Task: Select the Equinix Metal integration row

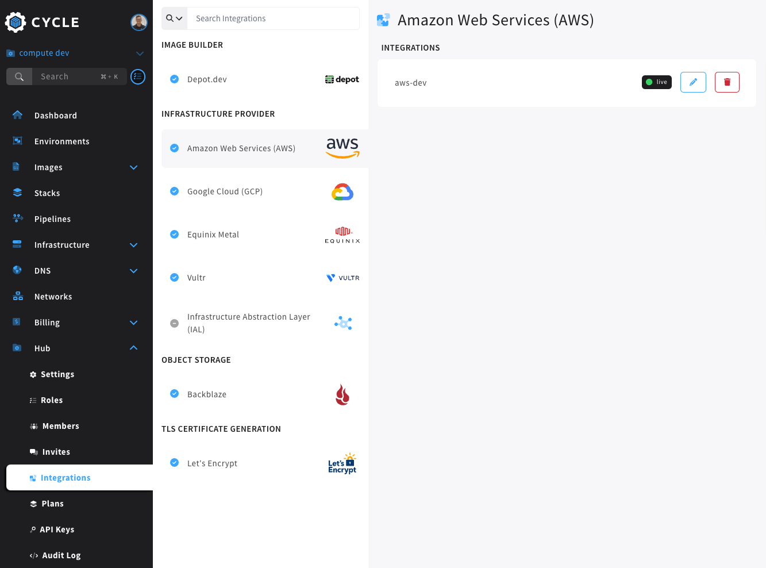Action: click(x=265, y=235)
